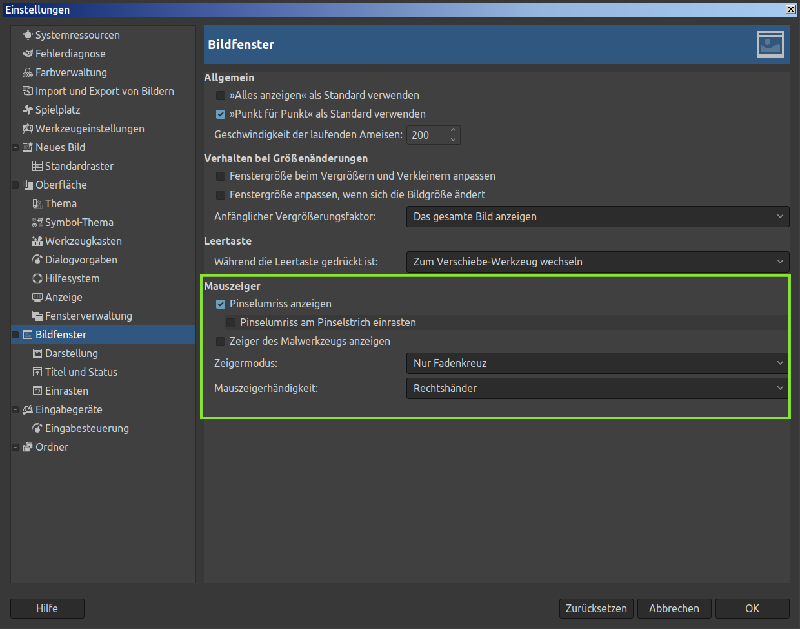The height and width of the screenshot is (629, 800).
Task: Open Anfänglicher Vergrößerungsfaktor dropdown
Action: [597, 216]
